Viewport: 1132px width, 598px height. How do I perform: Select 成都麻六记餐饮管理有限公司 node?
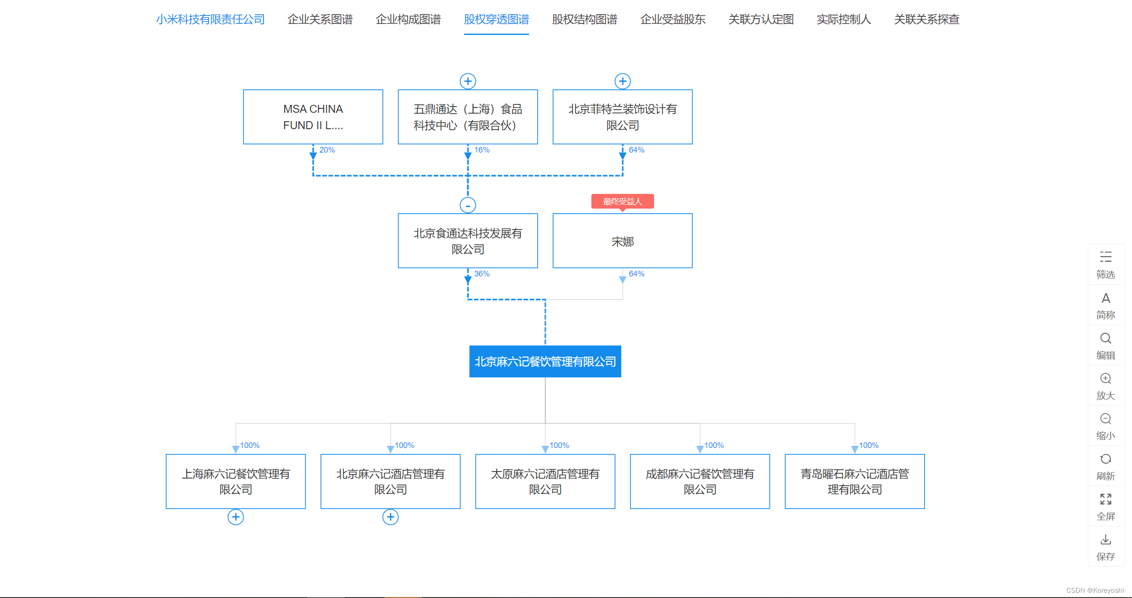pos(700,481)
